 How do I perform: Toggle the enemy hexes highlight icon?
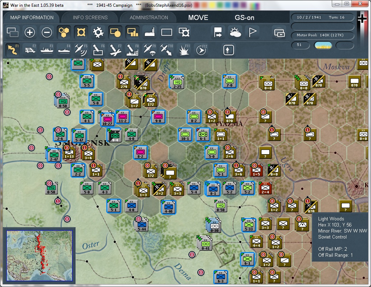click(81, 32)
